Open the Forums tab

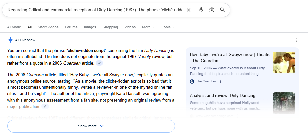pos(71,27)
